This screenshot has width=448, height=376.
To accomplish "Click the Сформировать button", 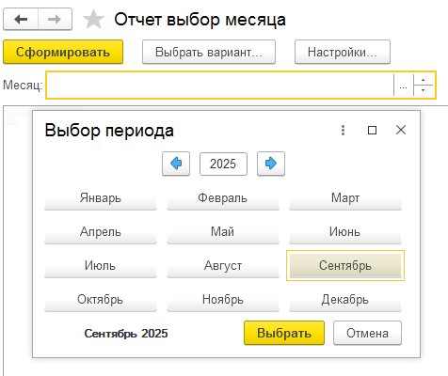I will click(63, 52).
